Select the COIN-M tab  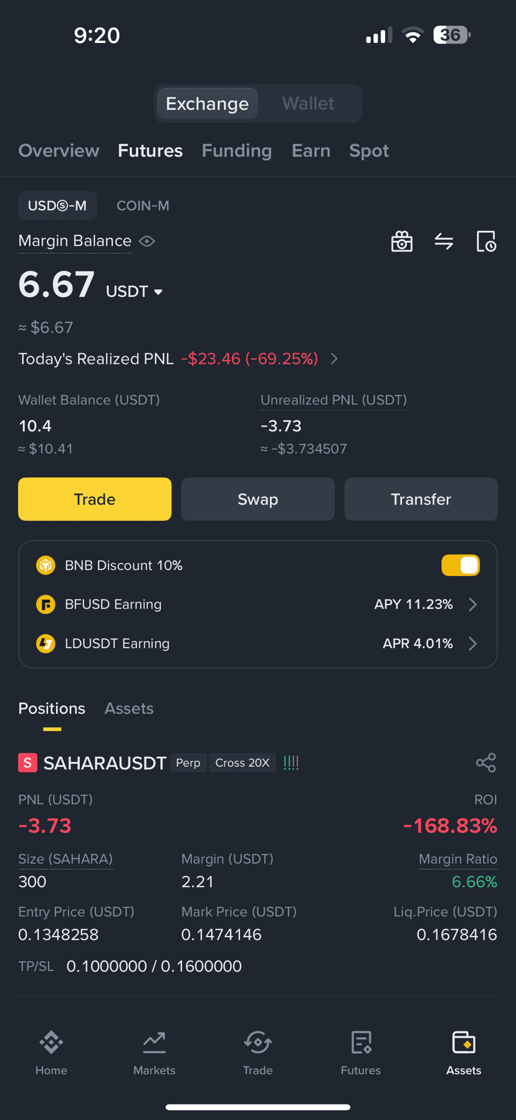(143, 206)
